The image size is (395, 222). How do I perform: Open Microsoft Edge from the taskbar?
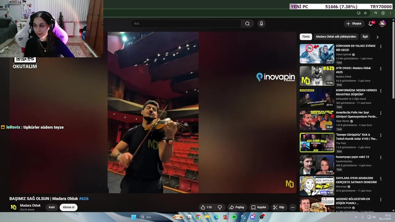(x=216, y=217)
